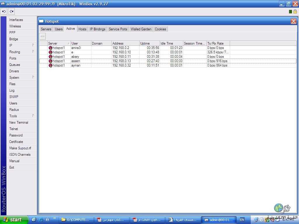Viewport: 299px width, 224px height.
Task: Sort by Tx/Rx Rate column header
Action: pyautogui.click(x=218, y=43)
